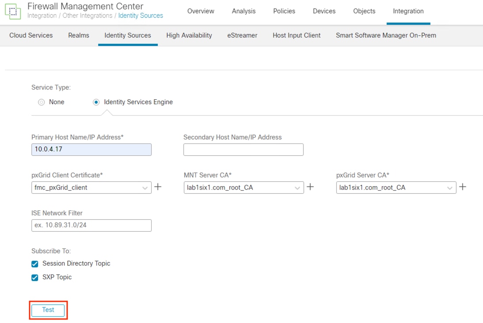Uncheck SXP Topic checkbox
This screenshot has width=483, height=323.
35,278
